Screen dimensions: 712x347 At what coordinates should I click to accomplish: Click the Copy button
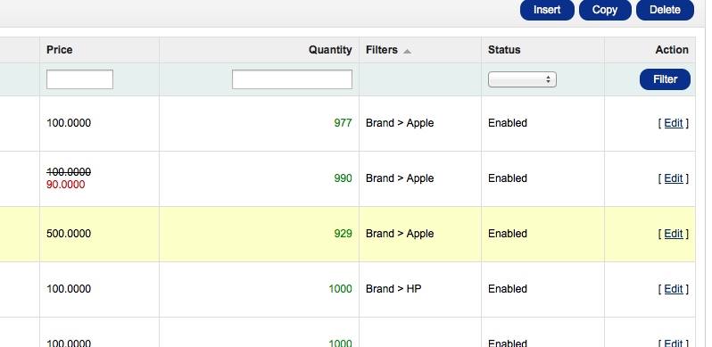pyautogui.click(x=605, y=10)
